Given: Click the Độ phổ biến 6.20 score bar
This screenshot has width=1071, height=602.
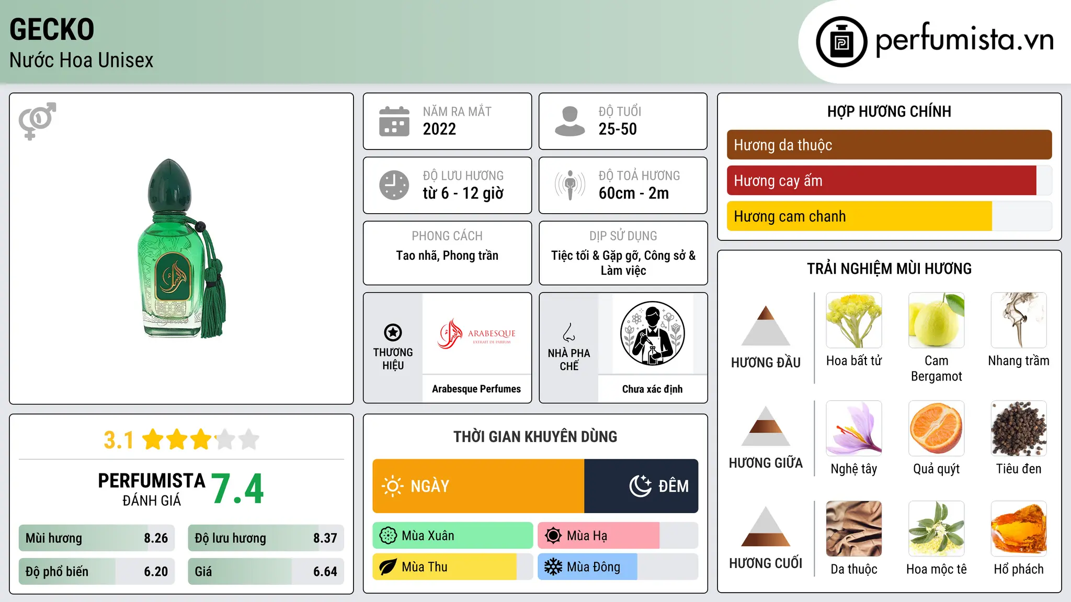Looking at the screenshot, I should (97, 571).
